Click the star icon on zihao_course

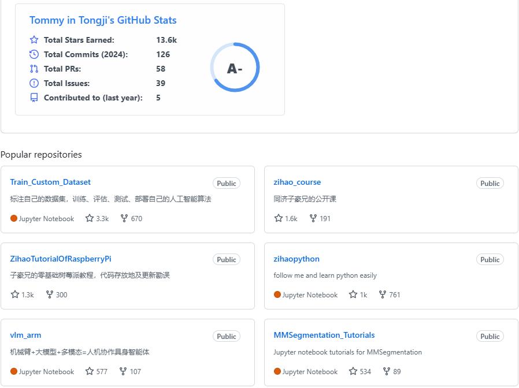279,218
